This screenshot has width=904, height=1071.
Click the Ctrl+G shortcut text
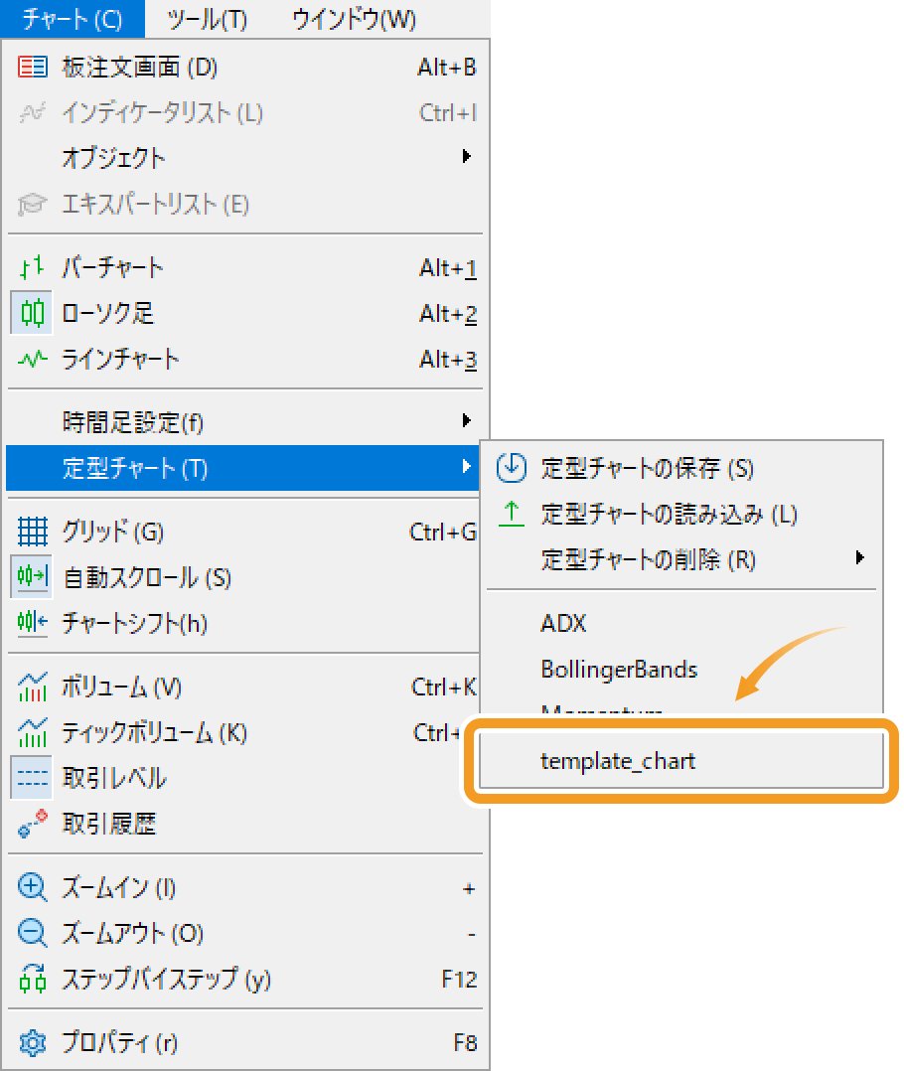click(x=442, y=532)
